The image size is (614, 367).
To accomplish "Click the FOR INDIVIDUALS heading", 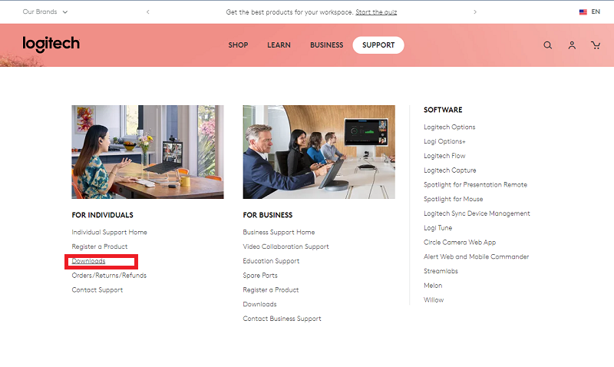I will point(103,215).
